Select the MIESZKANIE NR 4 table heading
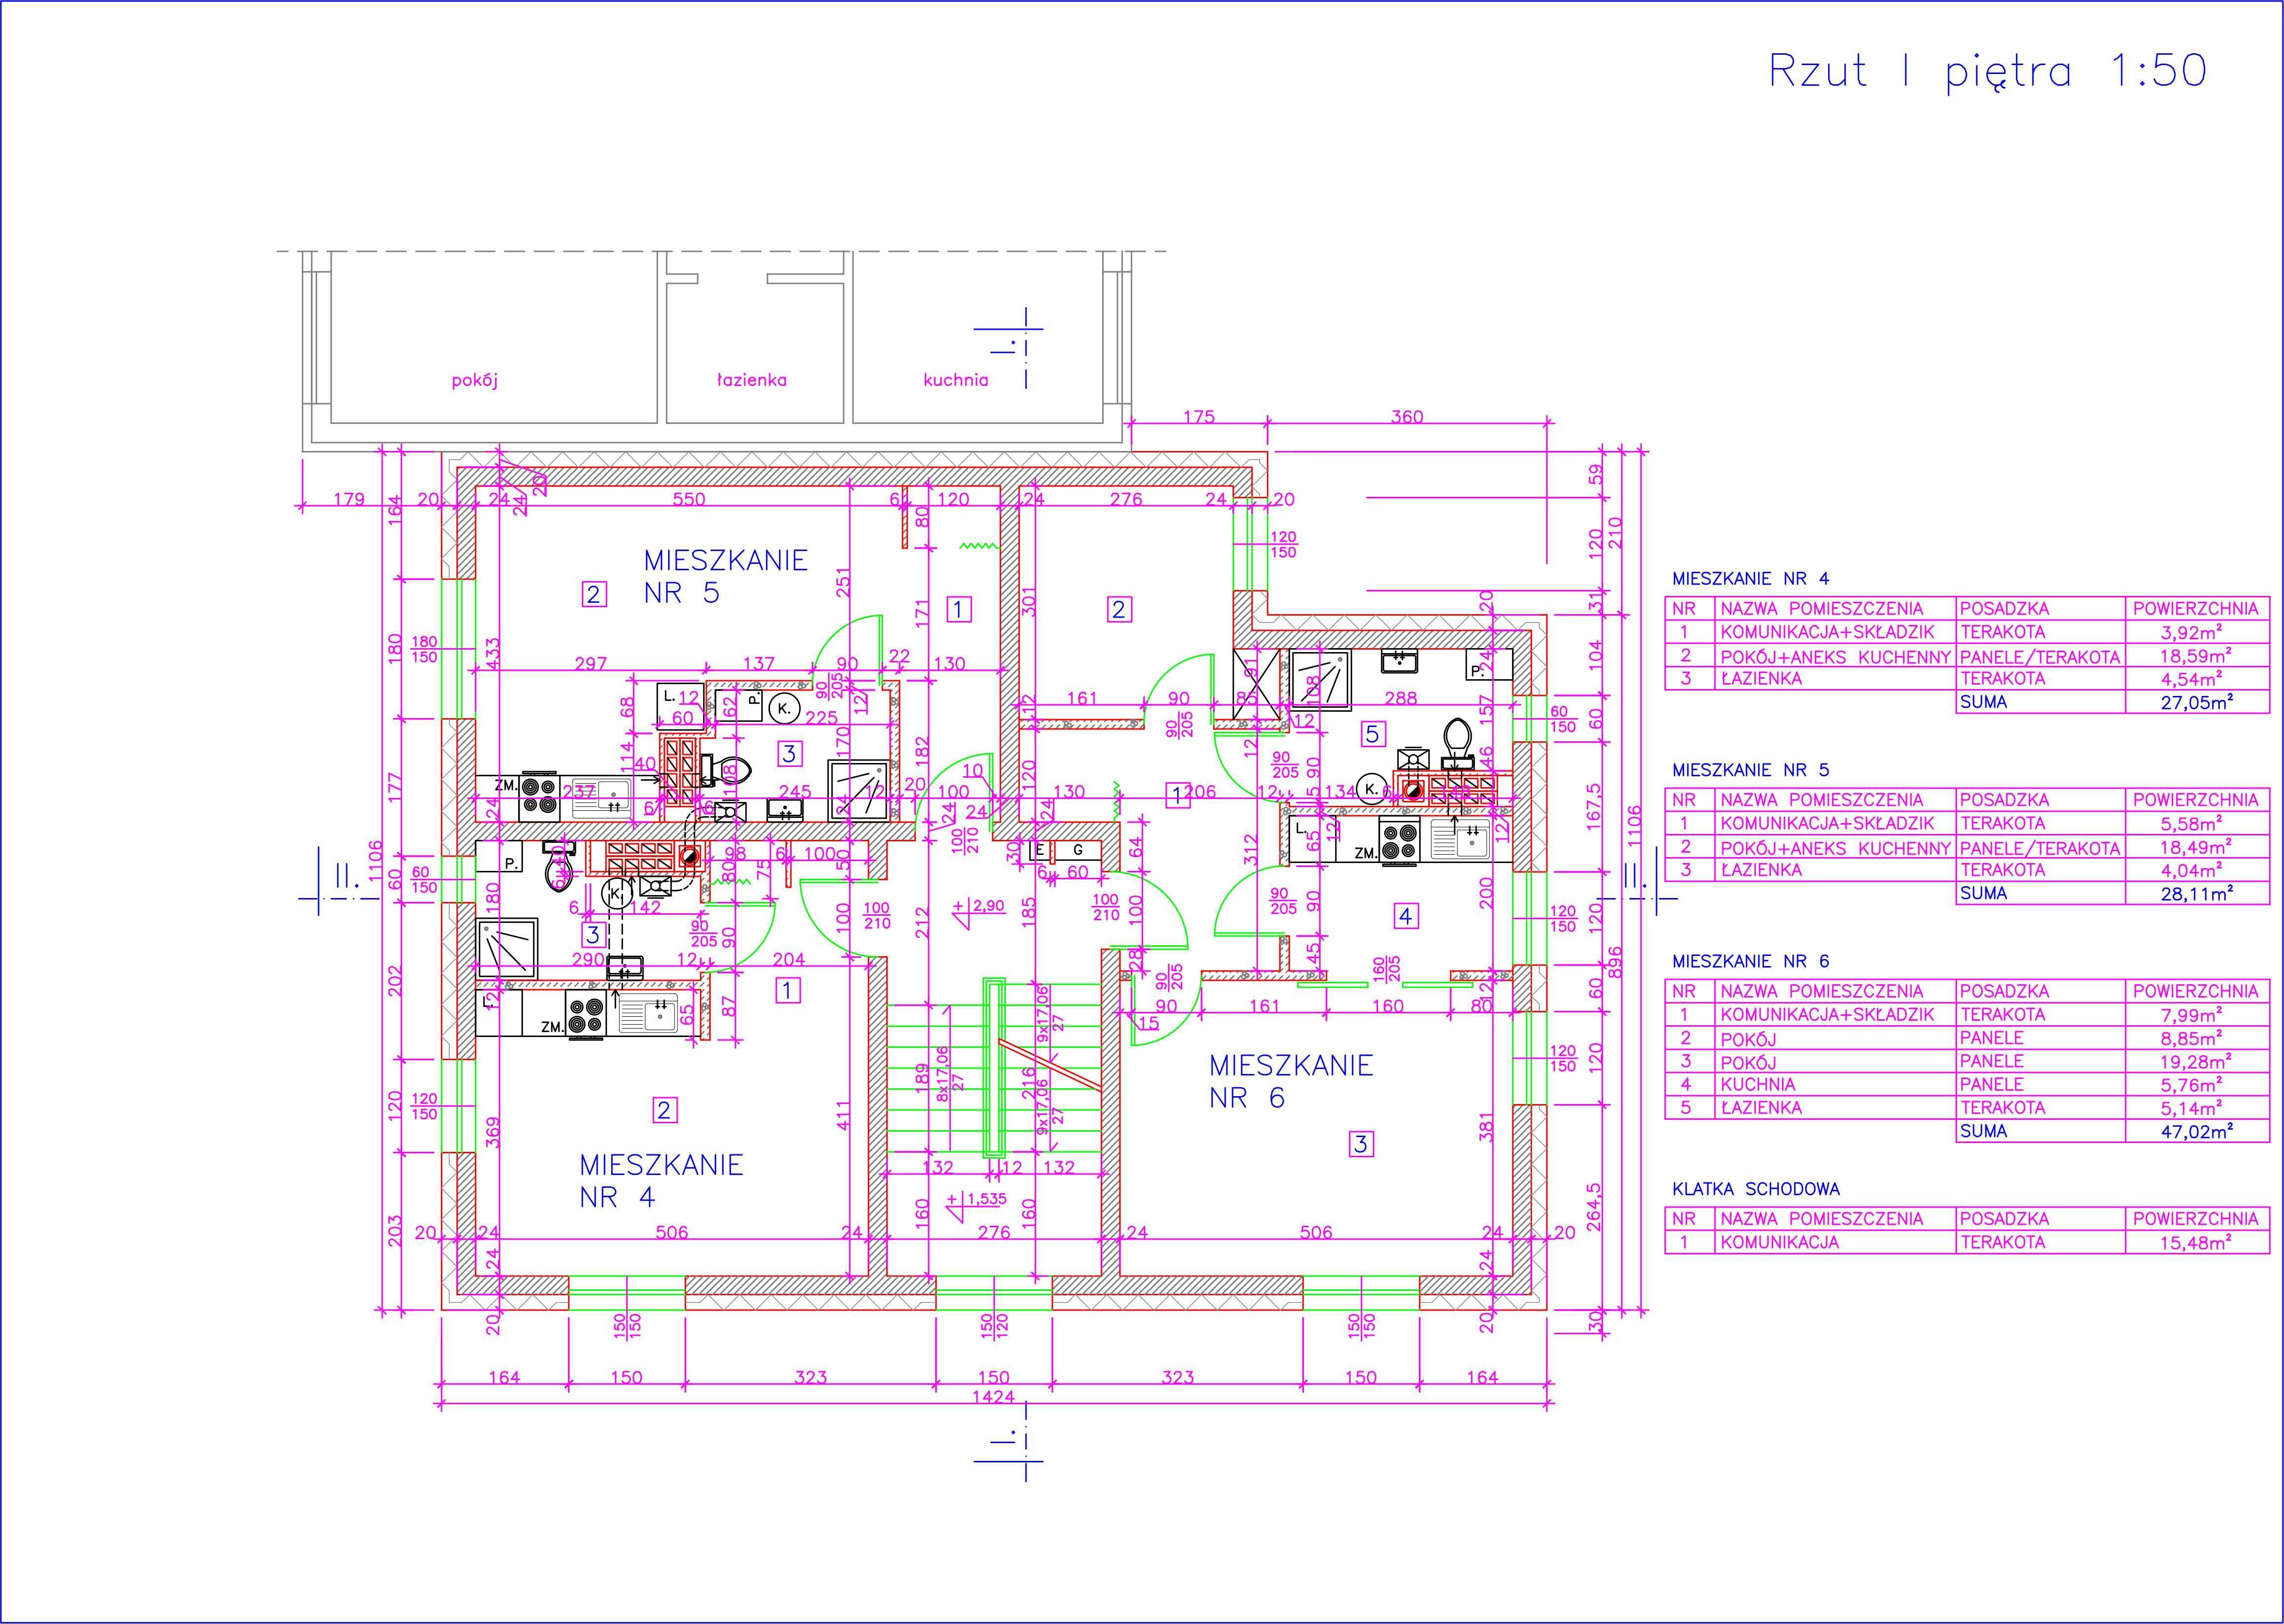This screenshot has height=1624, width=2284. tap(1750, 578)
